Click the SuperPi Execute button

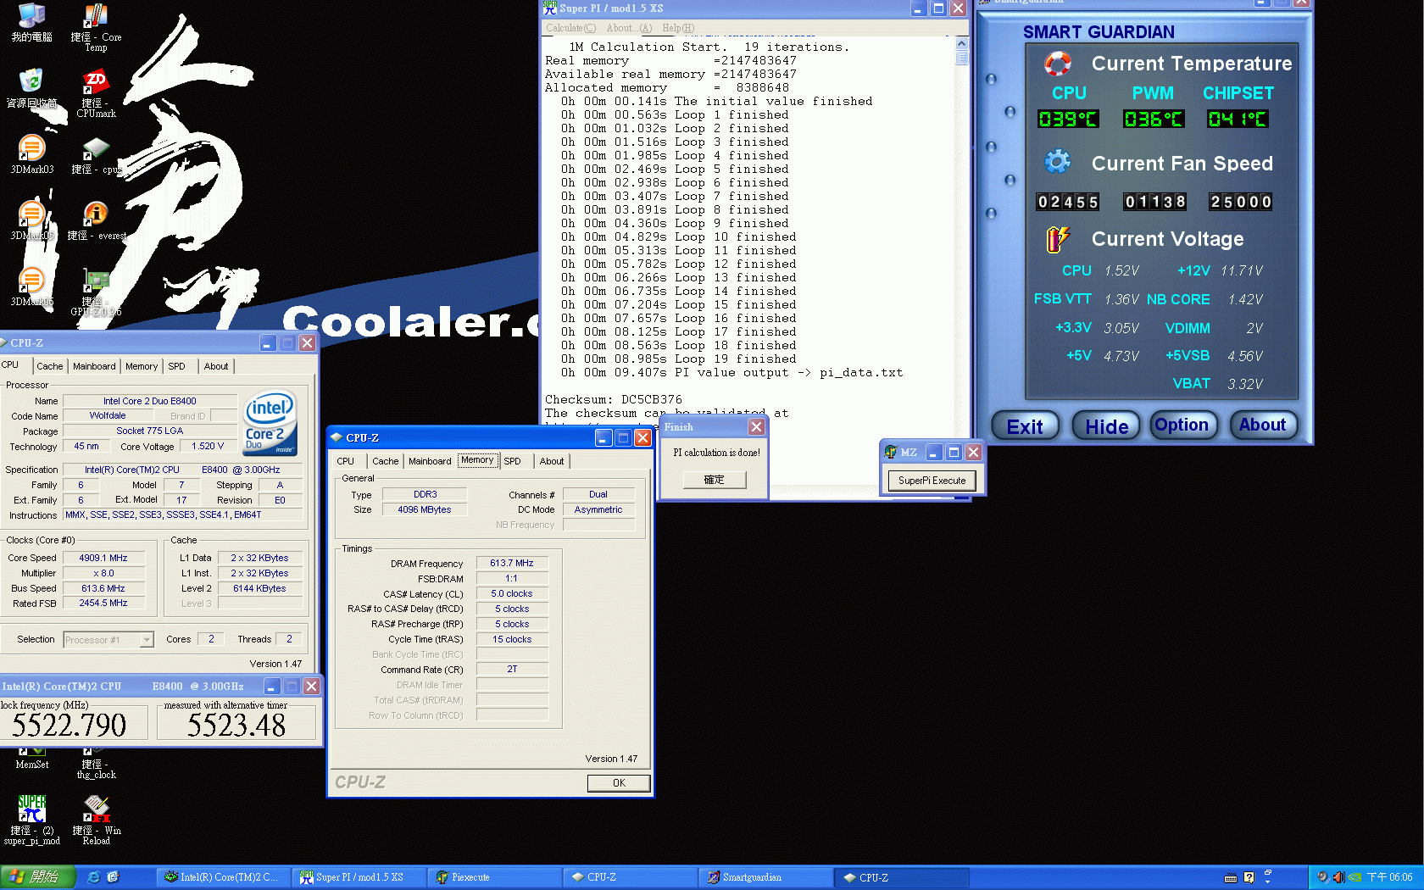(932, 481)
